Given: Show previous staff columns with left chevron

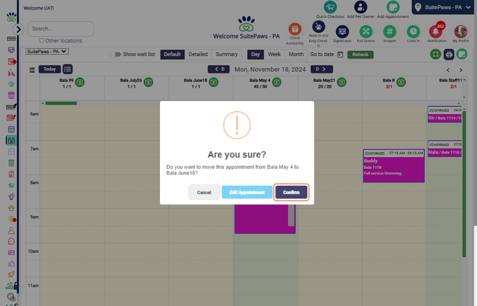Looking at the screenshot, I should coord(448,70).
